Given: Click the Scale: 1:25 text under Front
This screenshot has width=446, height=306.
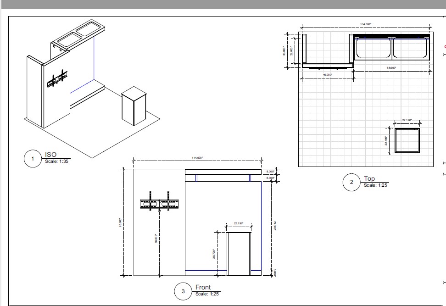Looking at the screenshot, I should pyautogui.click(x=208, y=294).
